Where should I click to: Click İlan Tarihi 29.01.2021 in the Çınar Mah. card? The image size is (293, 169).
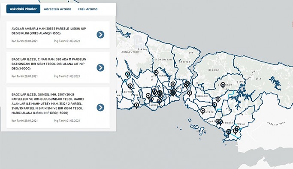[x=24, y=76]
